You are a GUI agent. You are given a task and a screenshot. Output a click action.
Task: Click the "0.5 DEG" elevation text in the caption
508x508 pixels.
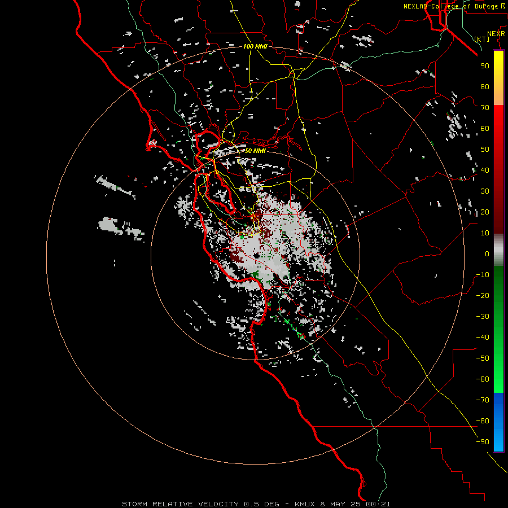pos(261,504)
